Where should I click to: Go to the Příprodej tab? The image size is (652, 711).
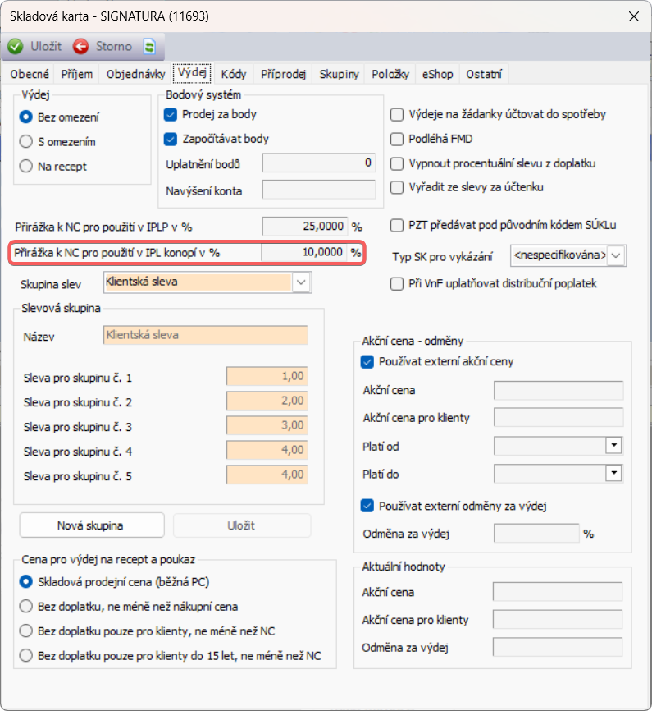click(283, 75)
